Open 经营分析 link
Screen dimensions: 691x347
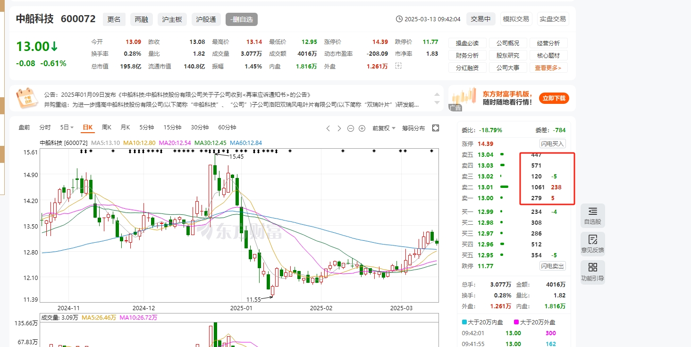pyautogui.click(x=548, y=43)
